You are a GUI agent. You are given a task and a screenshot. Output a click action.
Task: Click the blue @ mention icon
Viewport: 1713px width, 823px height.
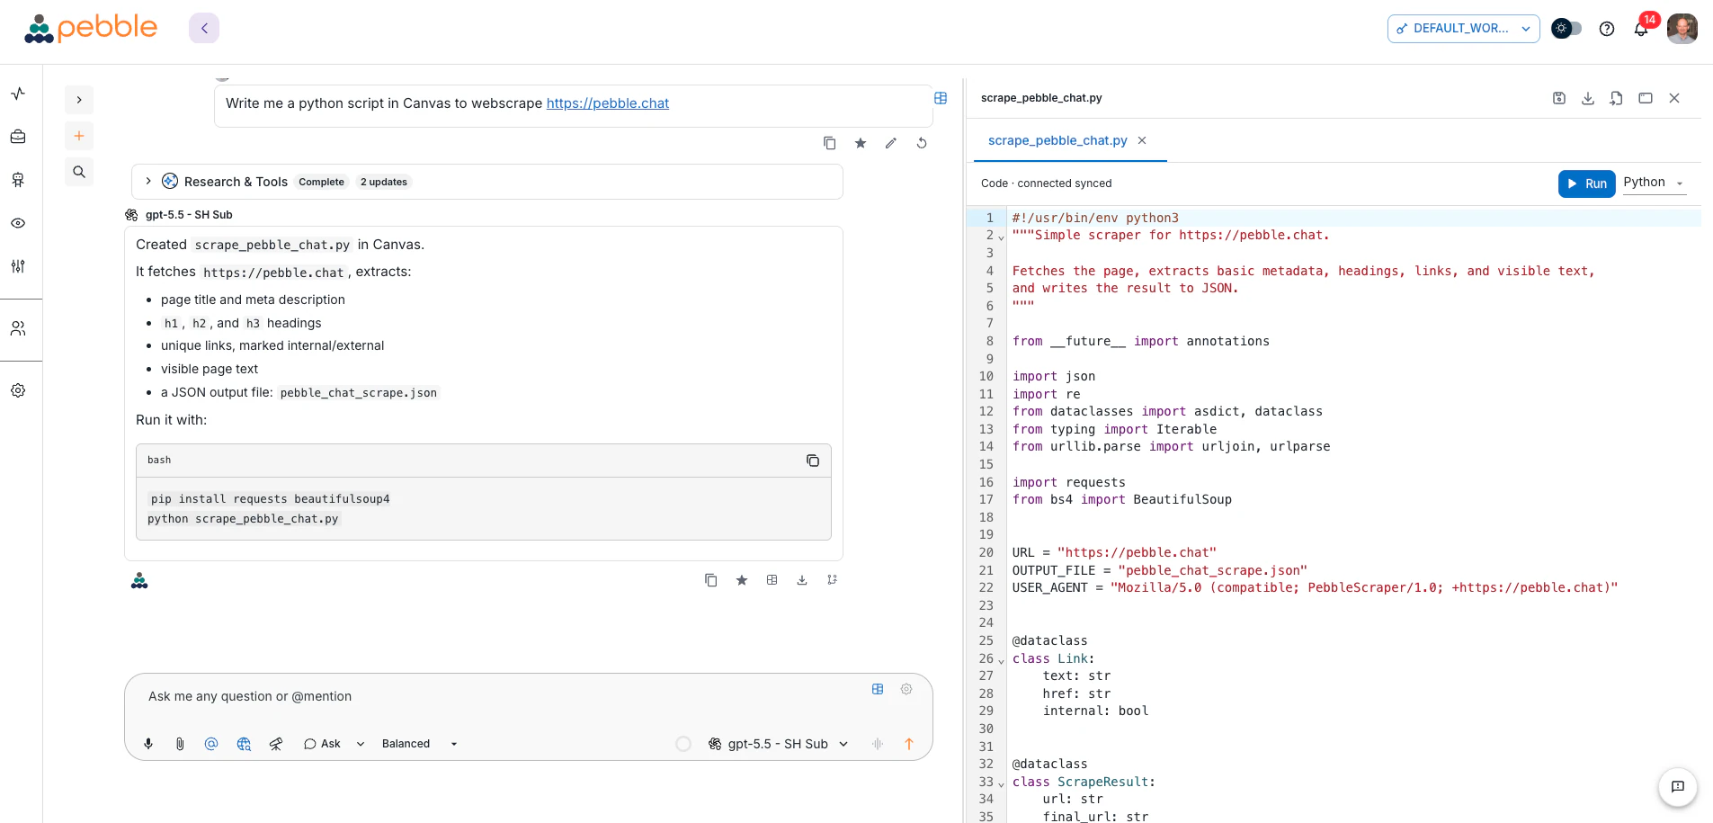pyautogui.click(x=211, y=744)
